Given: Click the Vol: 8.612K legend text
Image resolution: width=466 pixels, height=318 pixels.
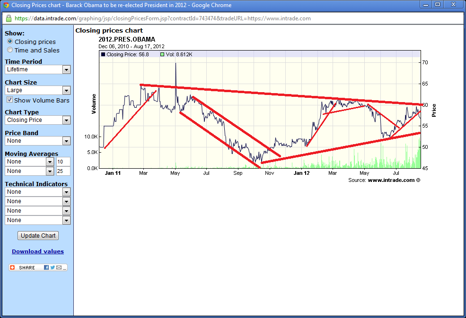Looking at the screenshot, I should click(x=179, y=54).
